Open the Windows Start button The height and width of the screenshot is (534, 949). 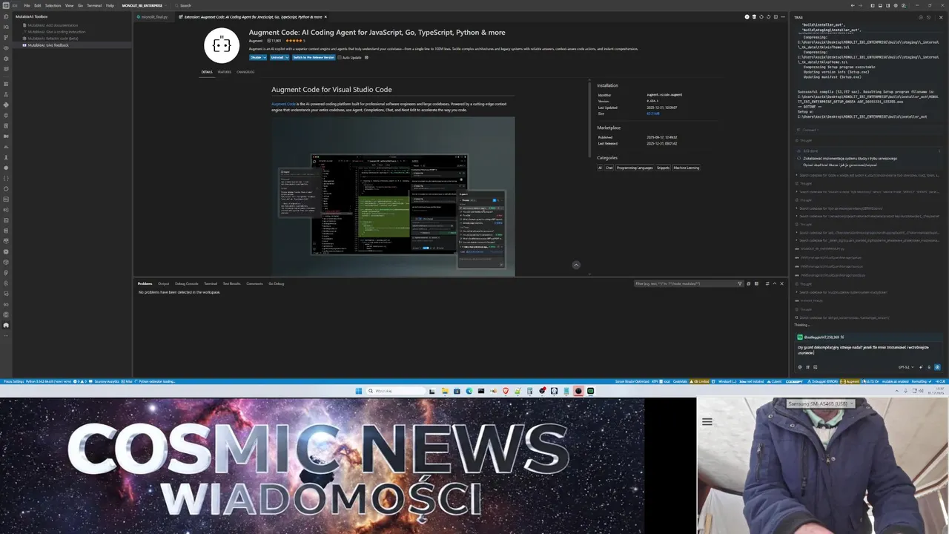(359, 391)
